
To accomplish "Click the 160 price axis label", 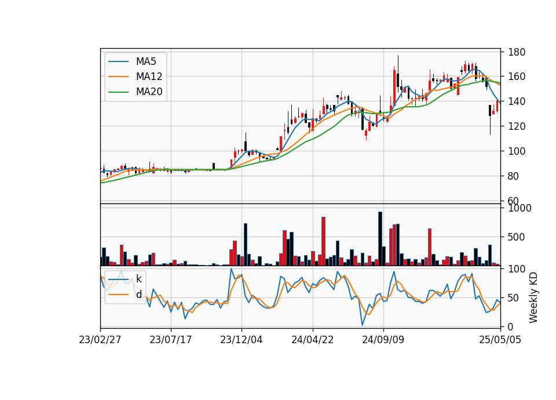I will click(x=516, y=77).
